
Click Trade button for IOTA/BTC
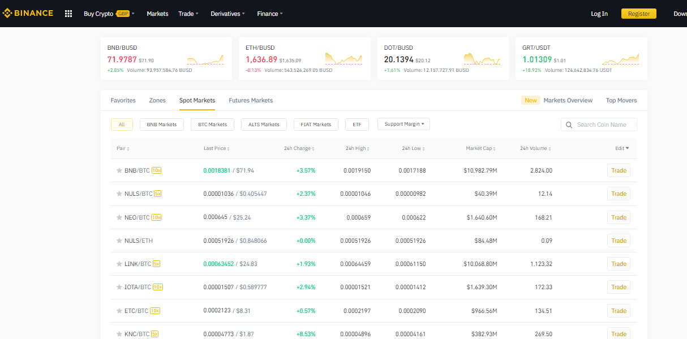(x=619, y=287)
